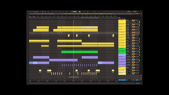
Task: Select the blue Master track header
Action: point(122,80)
